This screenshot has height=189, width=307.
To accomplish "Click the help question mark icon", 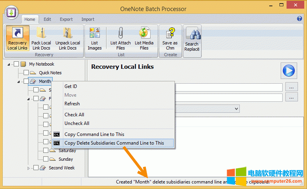I will pyautogui.click(x=300, y=18).
